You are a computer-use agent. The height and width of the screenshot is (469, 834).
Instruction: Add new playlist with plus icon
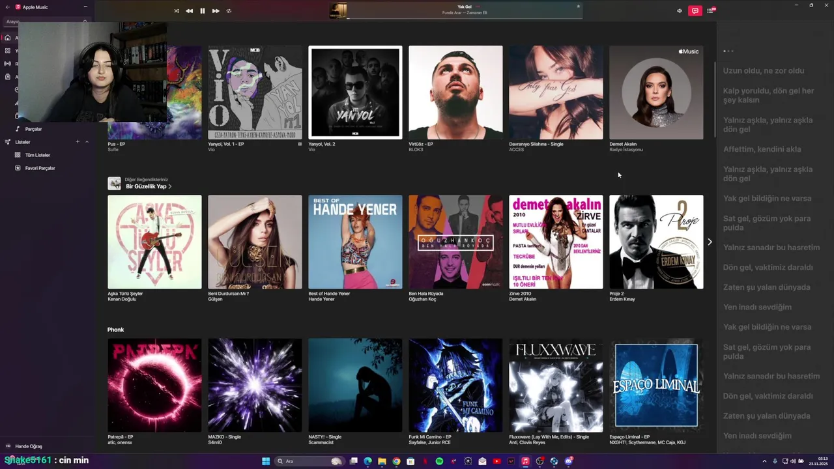pos(77,142)
